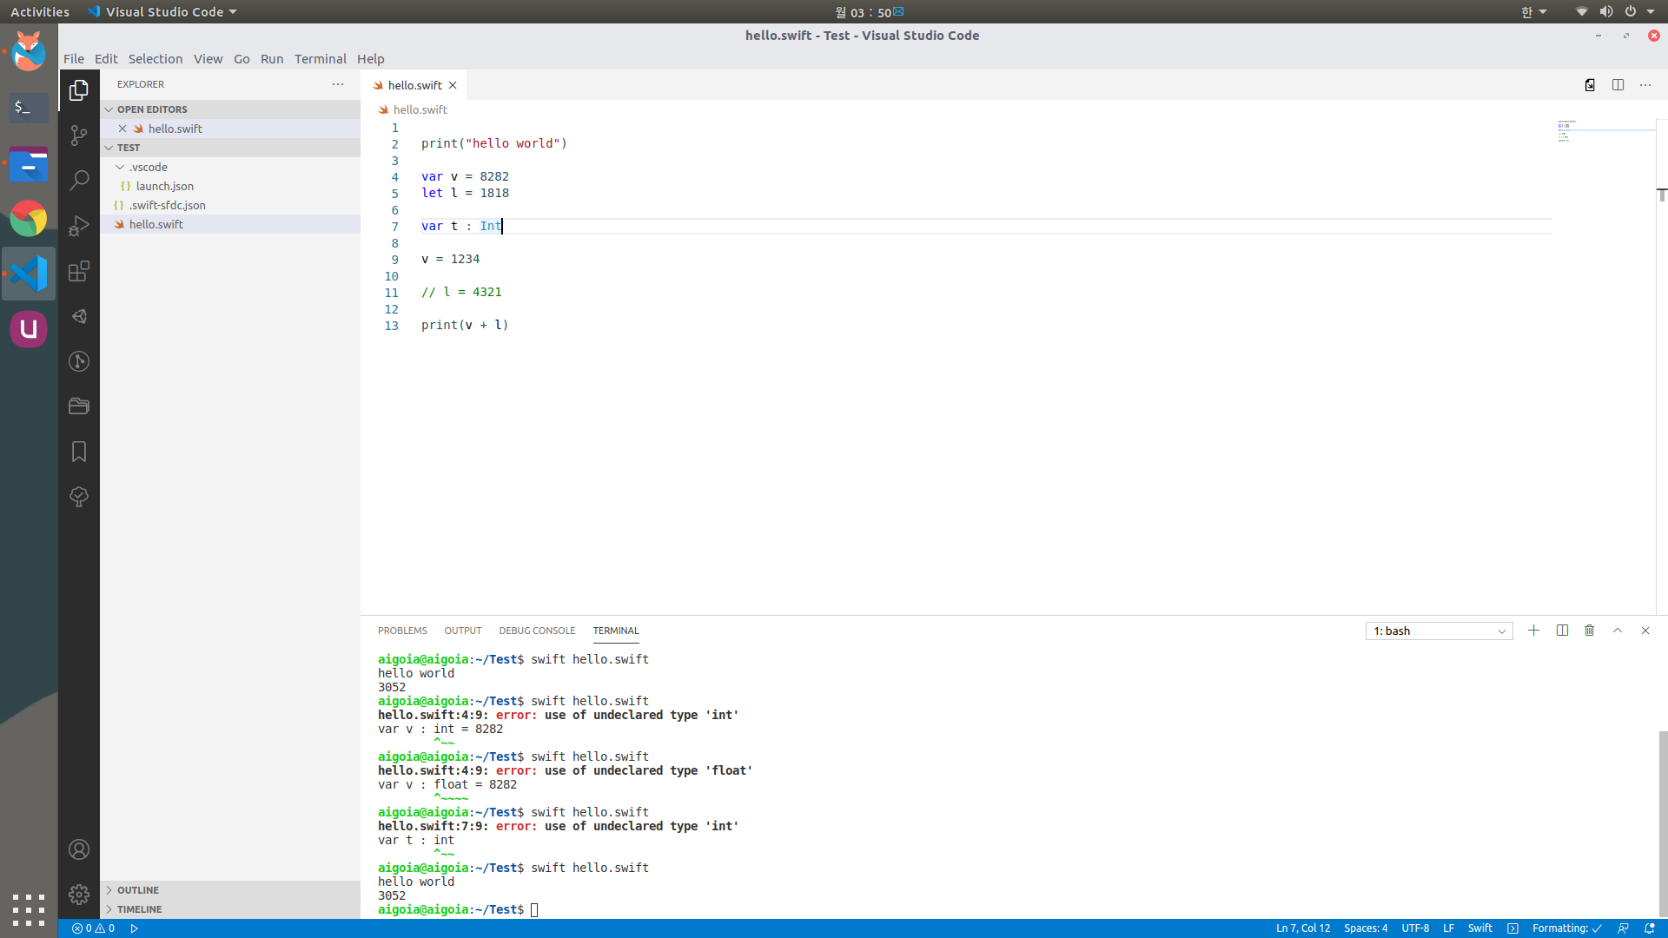Open the Source Control view
1668x938 pixels.
tap(79, 135)
